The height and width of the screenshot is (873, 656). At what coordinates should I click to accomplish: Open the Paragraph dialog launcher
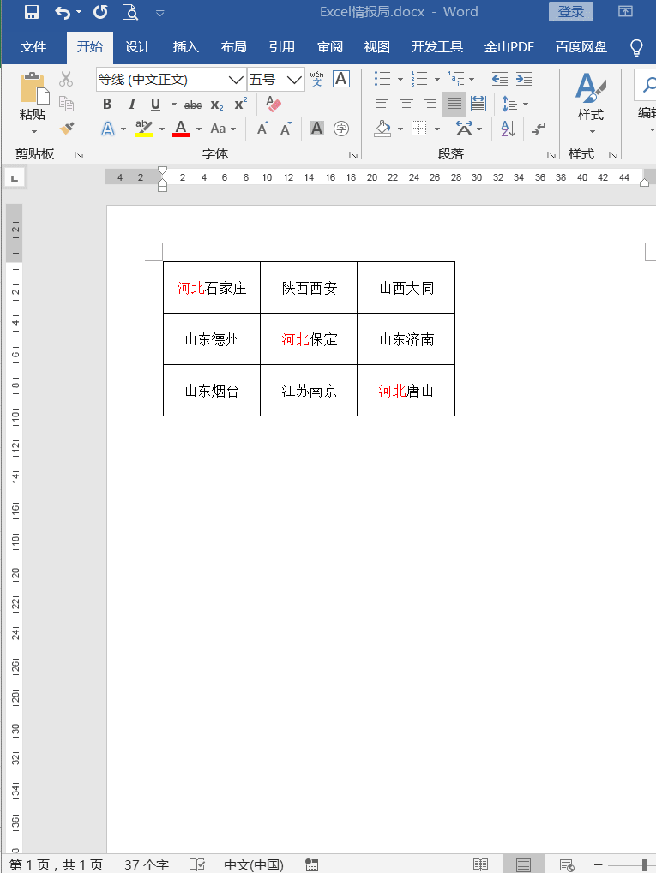[x=551, y=155]
